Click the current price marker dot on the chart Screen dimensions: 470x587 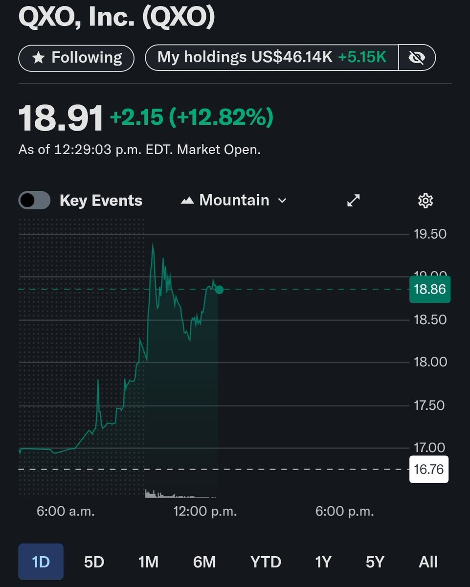(219, 290)
